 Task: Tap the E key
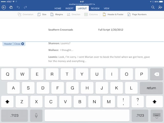point(37,74)
